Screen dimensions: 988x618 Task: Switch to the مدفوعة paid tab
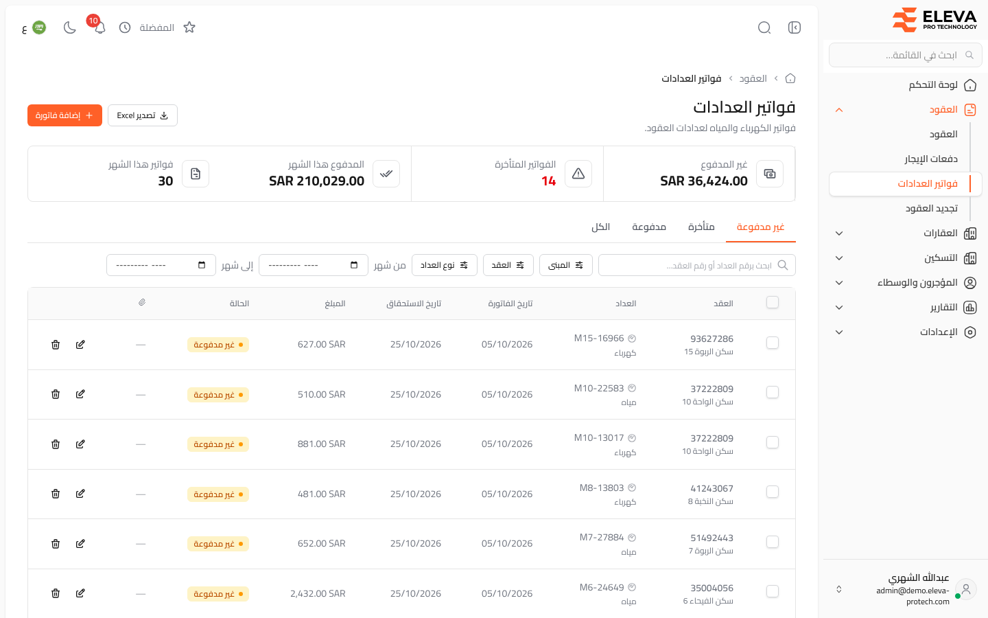click(x=649, y=227)
